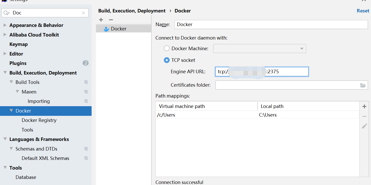Expand Appearance & Behavior section
The height and width of the screenshot is (185, 371).
pos(5,25)
